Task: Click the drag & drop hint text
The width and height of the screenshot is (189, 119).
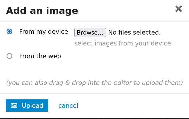Action: [94, 83]
